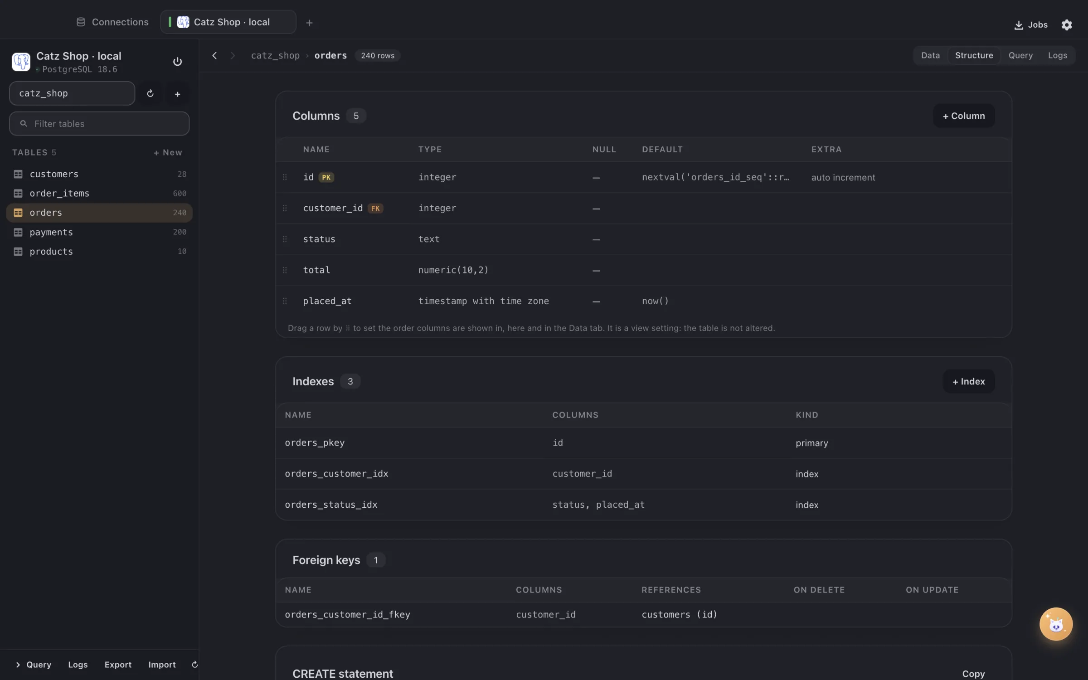Click the drag handle for total column
This screenshot has height=680, width=1088.
point(285,270)
